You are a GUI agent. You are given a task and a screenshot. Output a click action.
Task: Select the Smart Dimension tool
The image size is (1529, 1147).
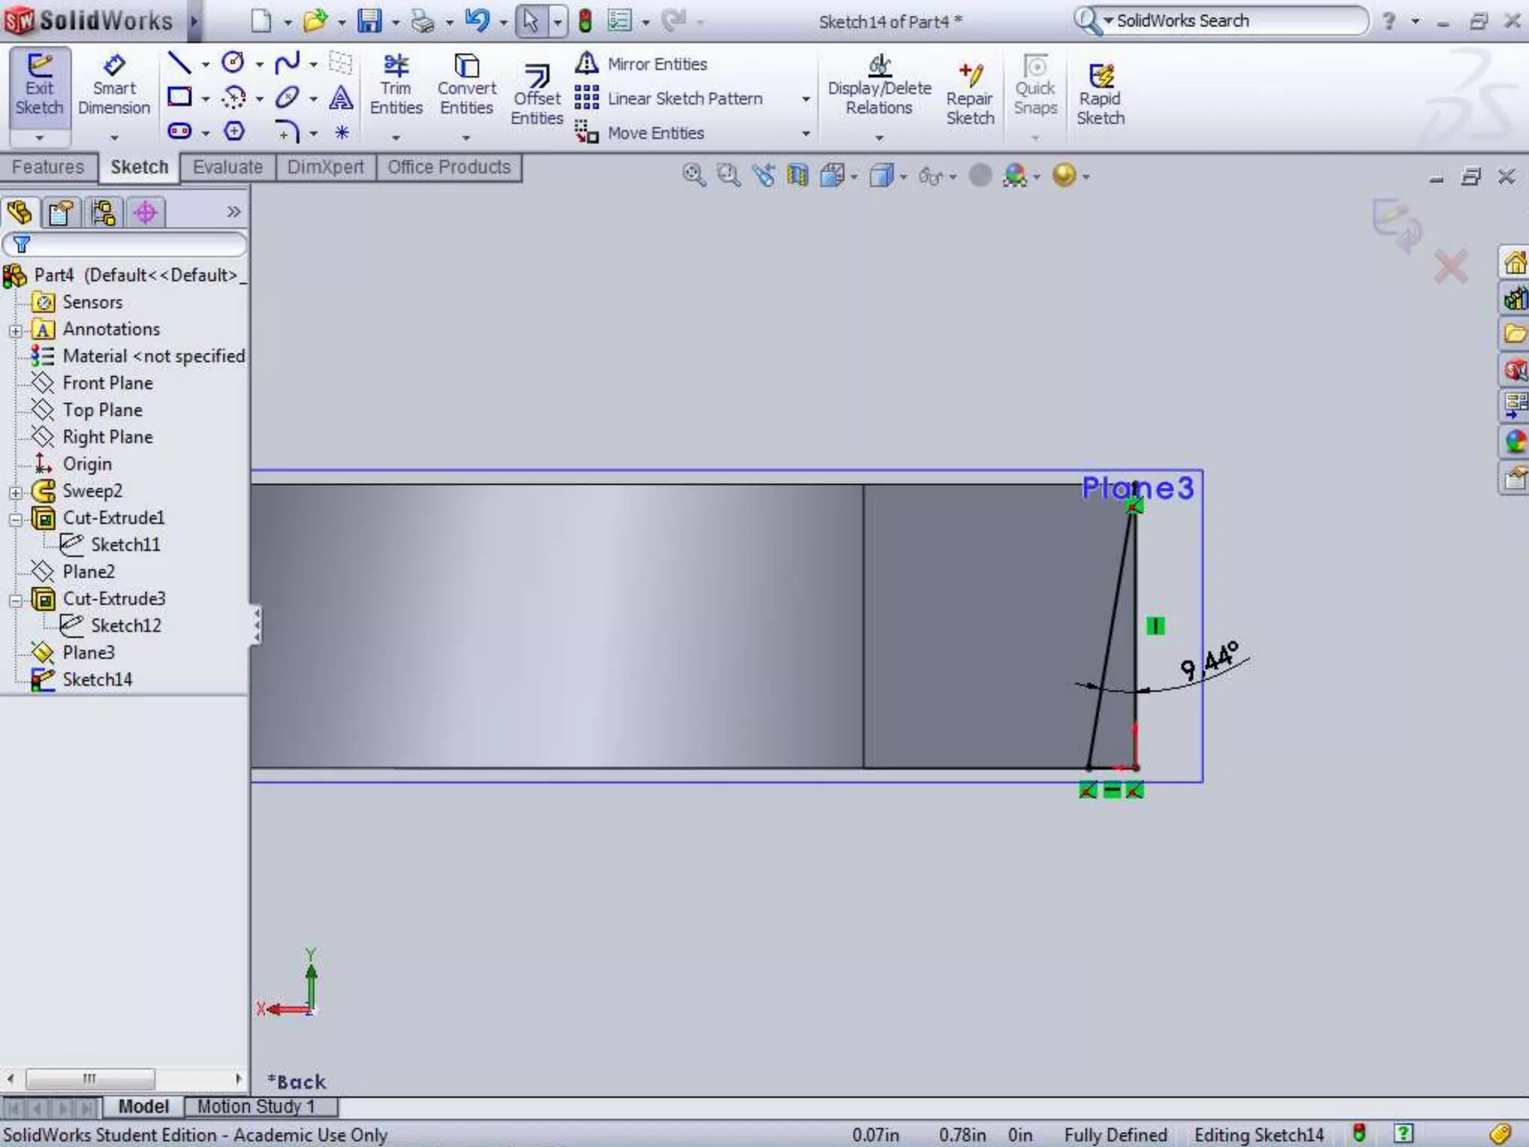coord(113,86)
